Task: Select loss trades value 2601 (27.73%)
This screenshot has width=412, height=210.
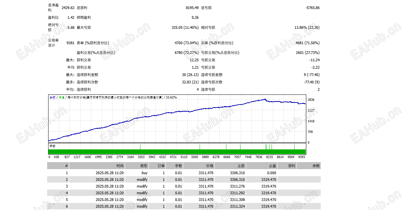Action: pyautogui.click(x=308, y=53)
